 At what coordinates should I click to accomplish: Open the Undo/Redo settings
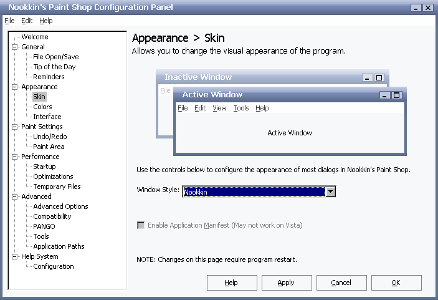coord(50,137)
